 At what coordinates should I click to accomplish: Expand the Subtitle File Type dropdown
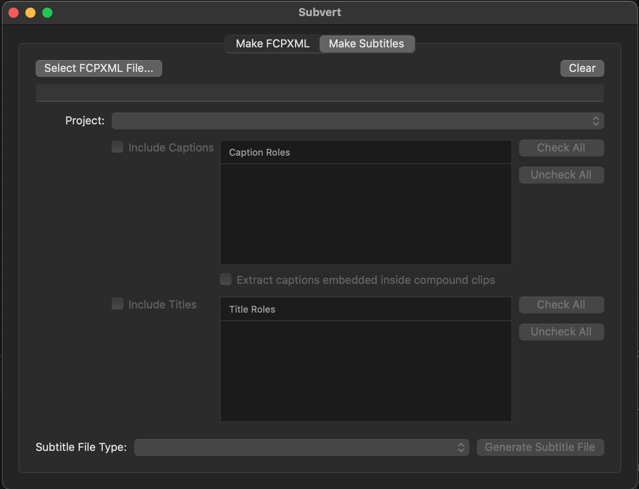point(301,448)
